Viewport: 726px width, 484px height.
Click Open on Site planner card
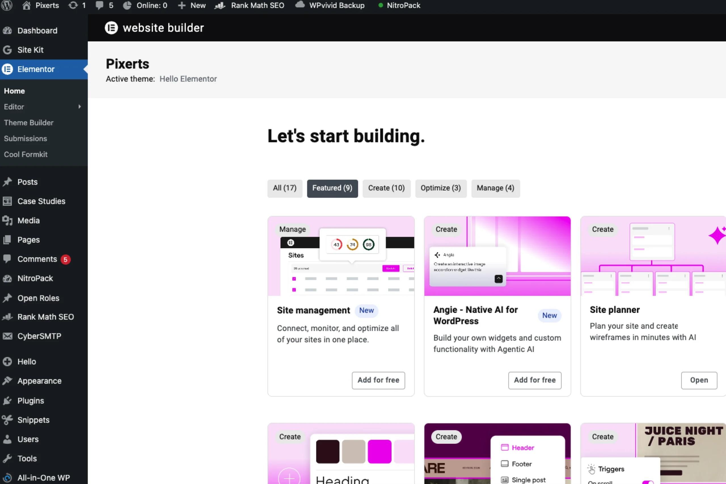[x=699, y=380]
